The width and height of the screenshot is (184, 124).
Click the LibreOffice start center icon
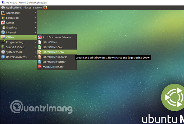pos(40,42)
